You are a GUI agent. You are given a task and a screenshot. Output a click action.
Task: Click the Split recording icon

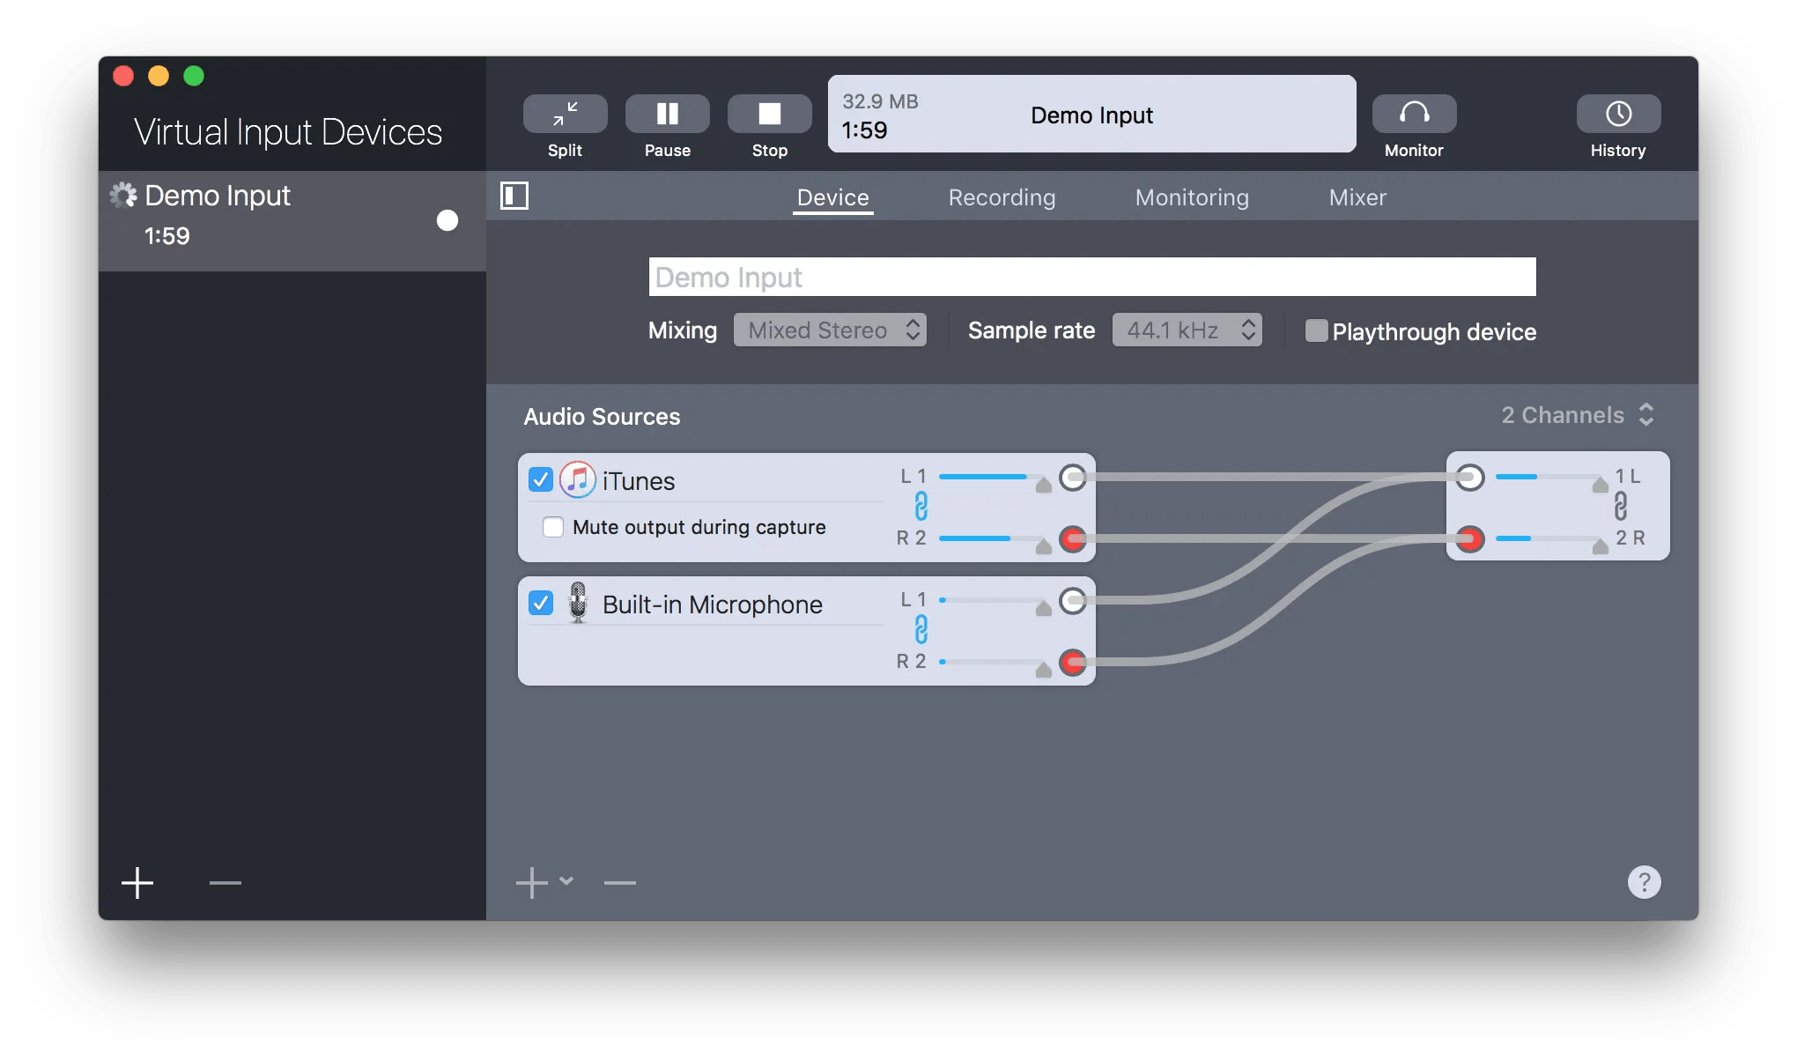(x=565, y=114)
